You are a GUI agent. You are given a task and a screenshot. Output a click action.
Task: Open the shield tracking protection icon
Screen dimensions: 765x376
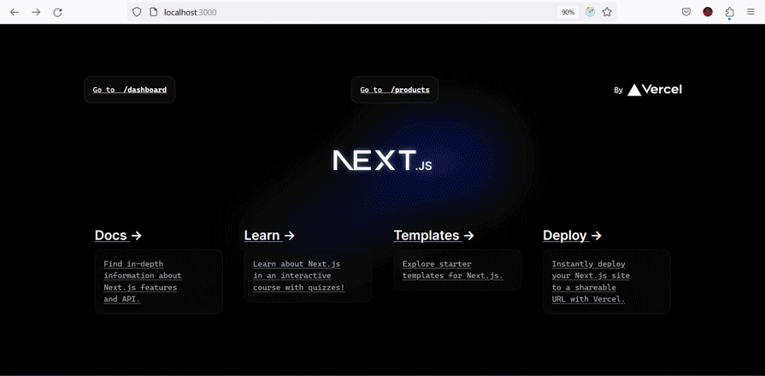click(x=137, y=12)
